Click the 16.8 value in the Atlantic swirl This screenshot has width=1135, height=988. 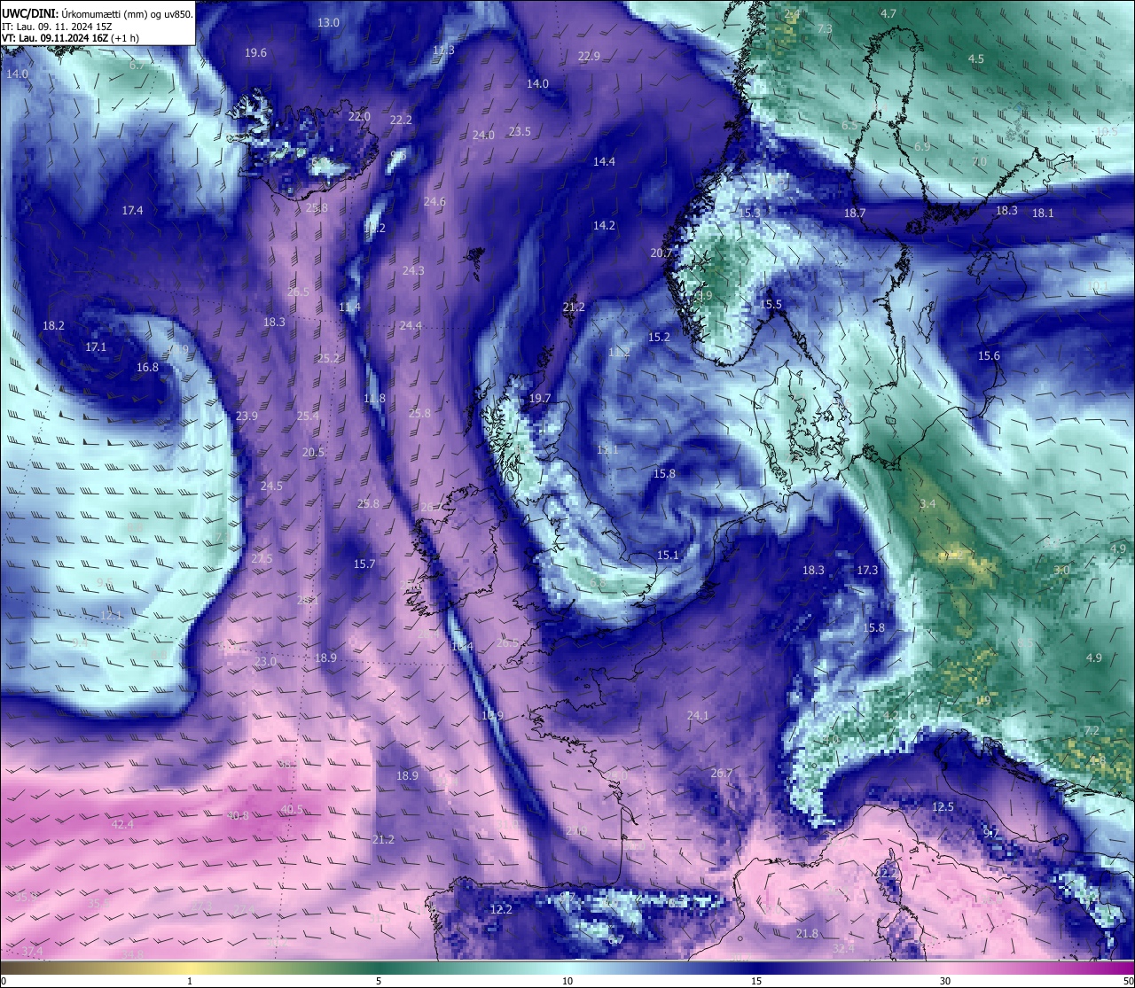coord(147,367)
